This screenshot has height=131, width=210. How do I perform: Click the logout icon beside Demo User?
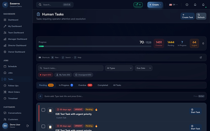[28, 126]
